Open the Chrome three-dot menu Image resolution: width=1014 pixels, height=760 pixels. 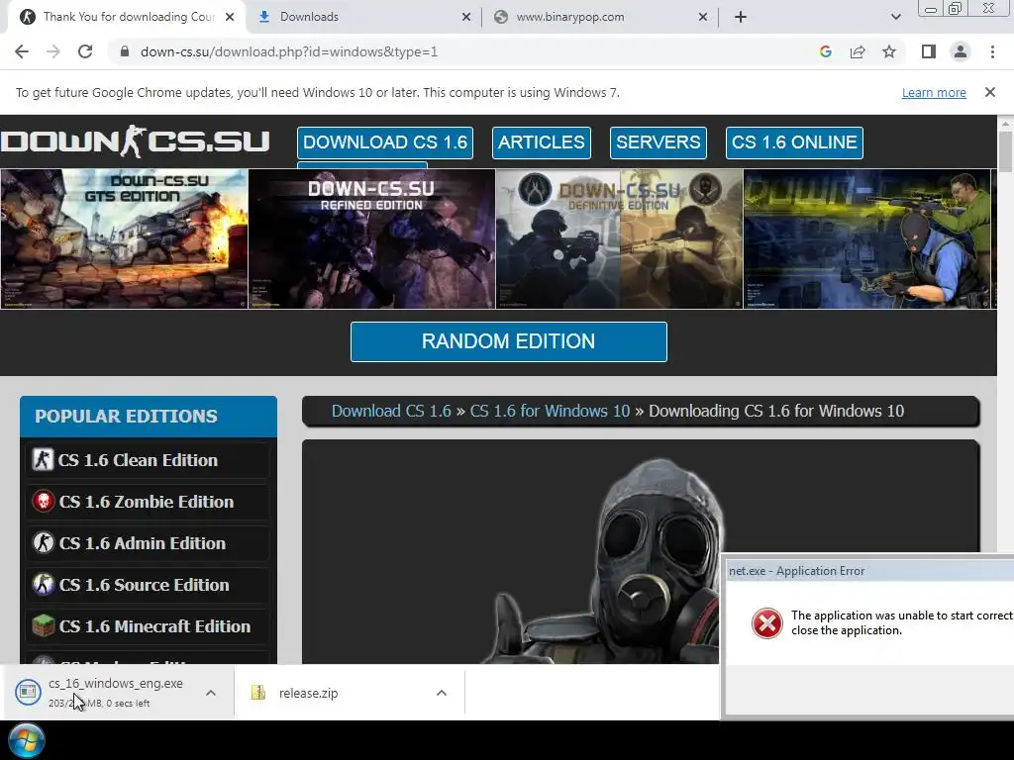(992, 51)
